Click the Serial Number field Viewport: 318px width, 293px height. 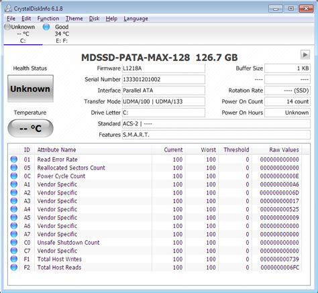[164, 79]
